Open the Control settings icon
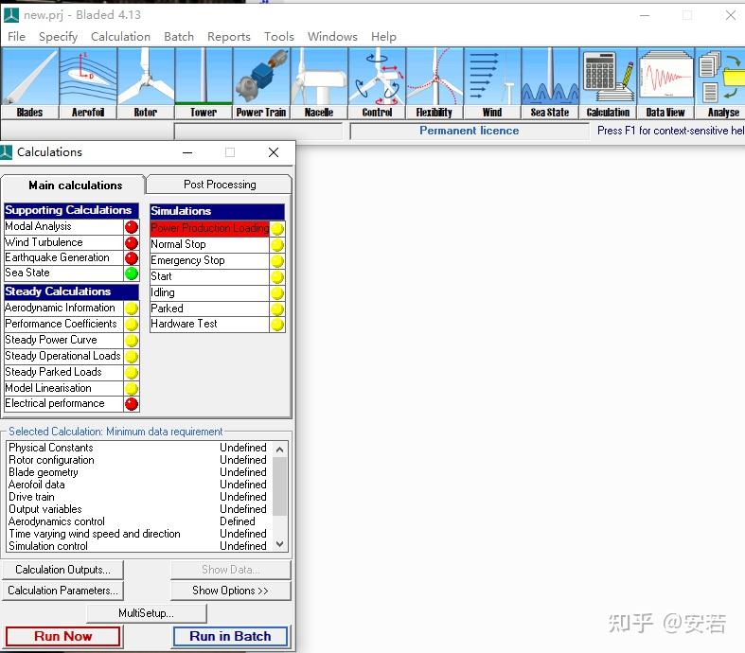Image resolution: width=745 pixels, height=653 pixels. [x=377, y=83]
